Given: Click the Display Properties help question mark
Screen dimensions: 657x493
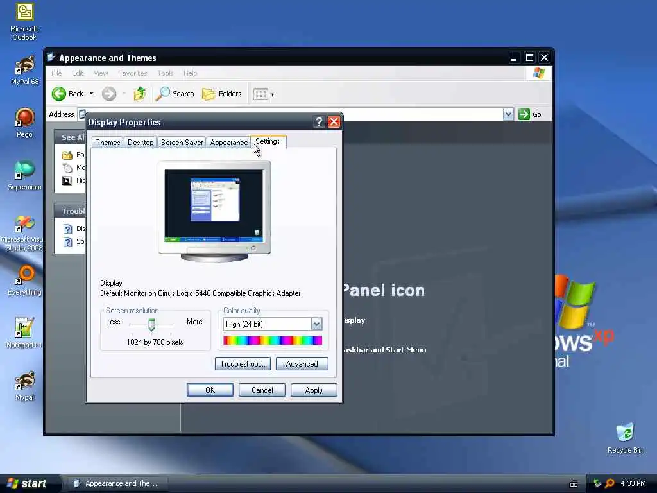Looking at the screenshot, I should 319,122.
